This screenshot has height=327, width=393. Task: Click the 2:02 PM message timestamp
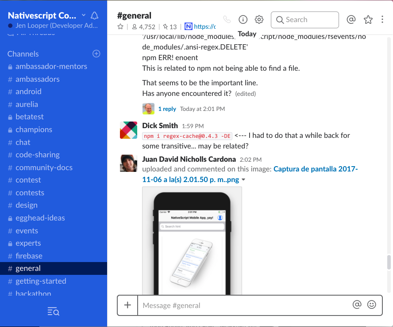click(250, 160)
